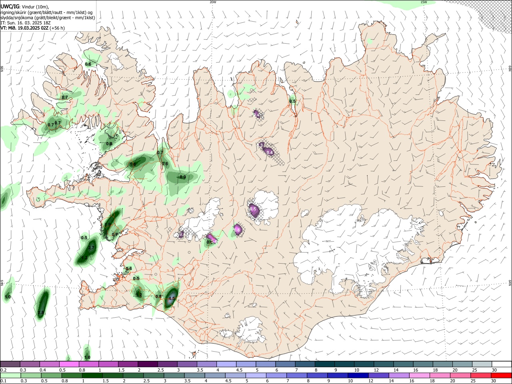Select the slate blue 6 mm snow swatch
The width and height of the screenshot is (512, 384).
tap(286, 364)
